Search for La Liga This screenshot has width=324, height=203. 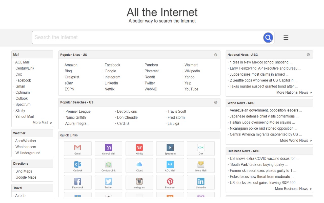coord(173,124)
